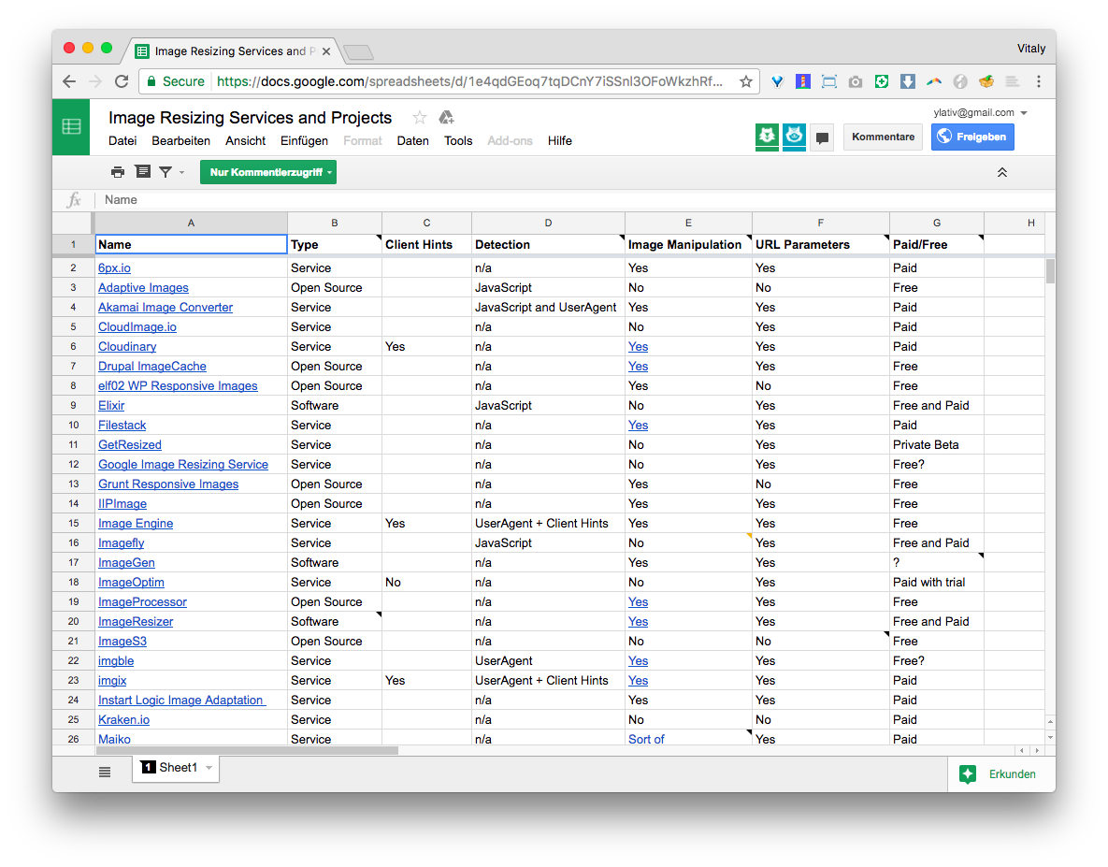The height and width of the screenshot is (867, 1108).
Task: Click the Erkunden explore star icon
Action: [968, 774]
